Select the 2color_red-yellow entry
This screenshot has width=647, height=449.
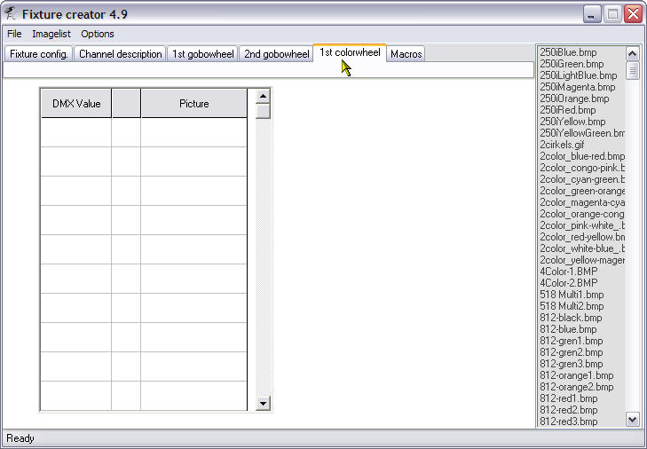[582, 237]
